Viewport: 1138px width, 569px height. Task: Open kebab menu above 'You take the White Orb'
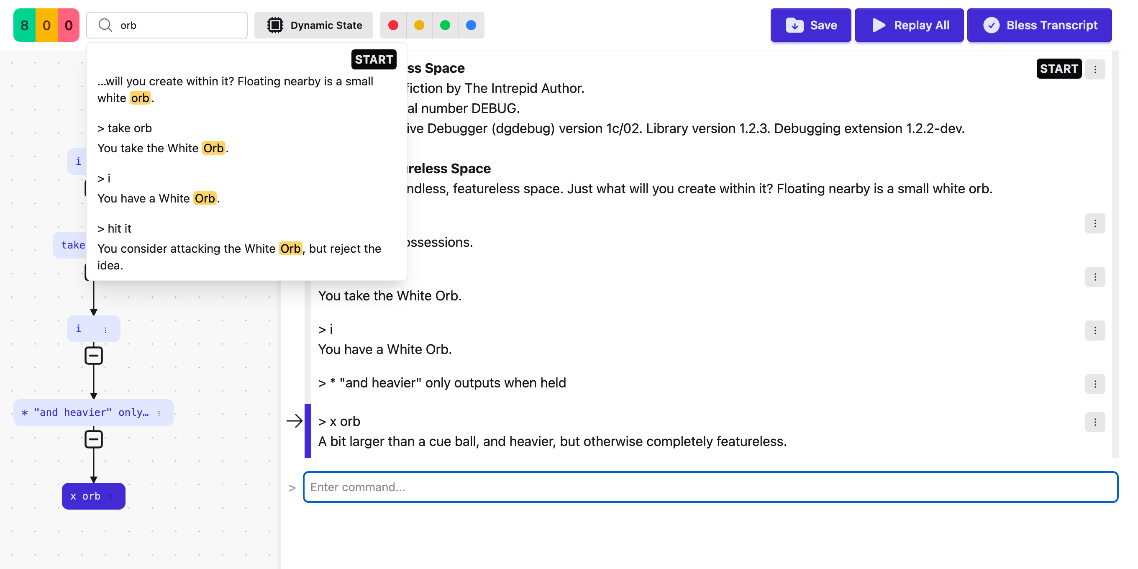pyautogui.click(x=1095, y=277)
